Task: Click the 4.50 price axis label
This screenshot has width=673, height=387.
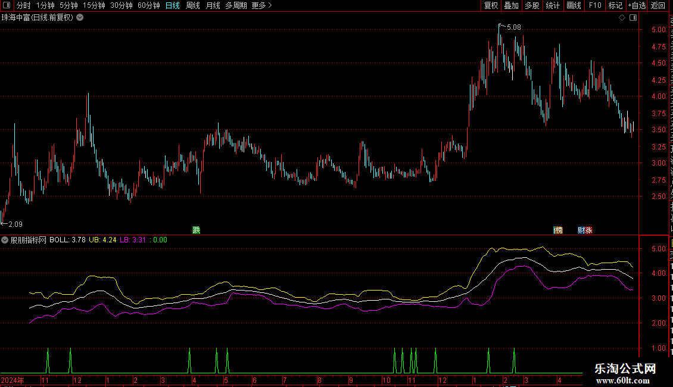Action: [x=658, y=63]
